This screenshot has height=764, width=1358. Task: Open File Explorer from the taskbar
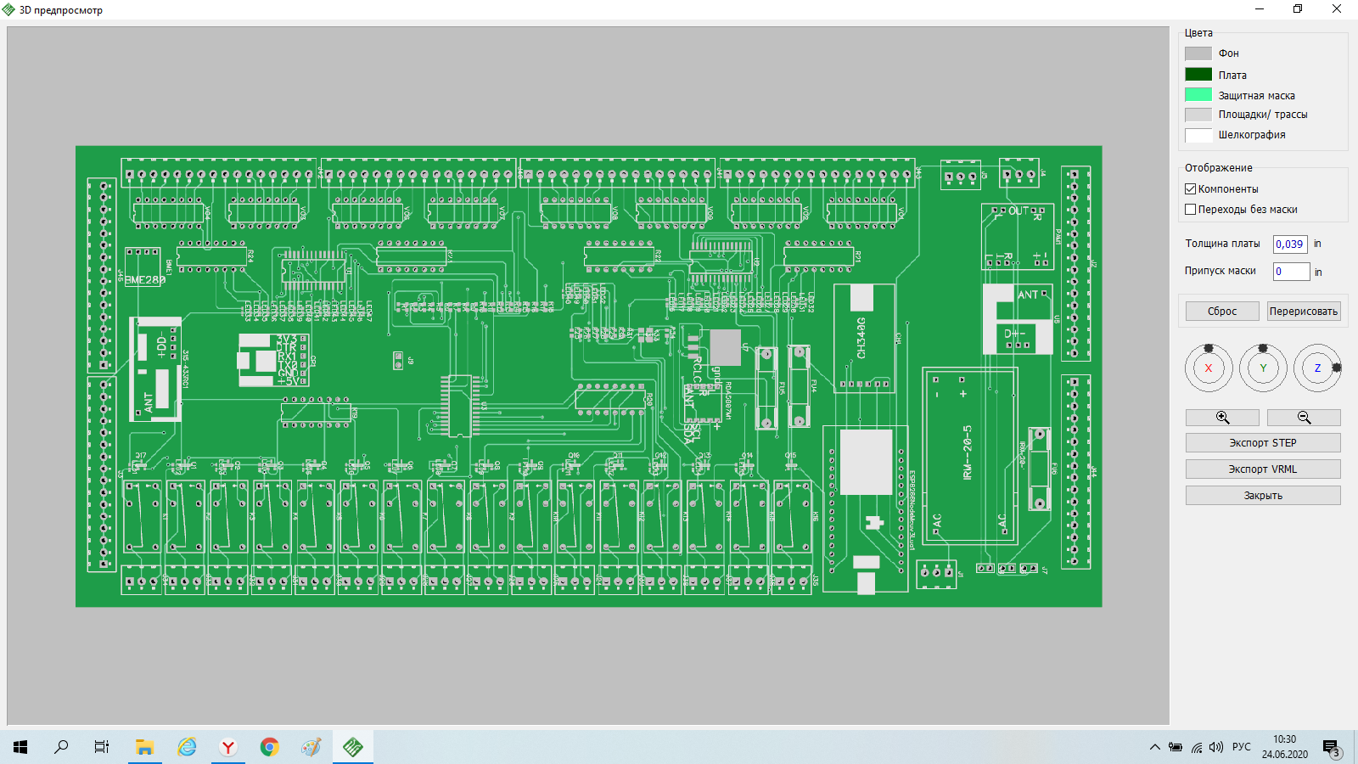pyautogui.click(x=145, y=747)
